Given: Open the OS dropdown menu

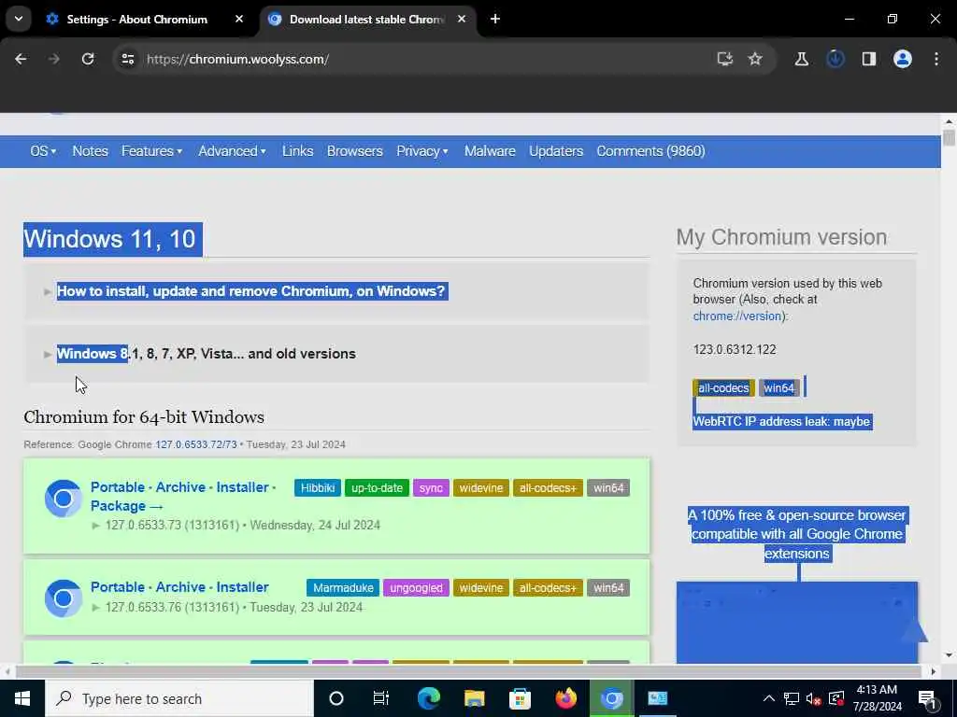Looking at the screenshot, I should 43,151.
